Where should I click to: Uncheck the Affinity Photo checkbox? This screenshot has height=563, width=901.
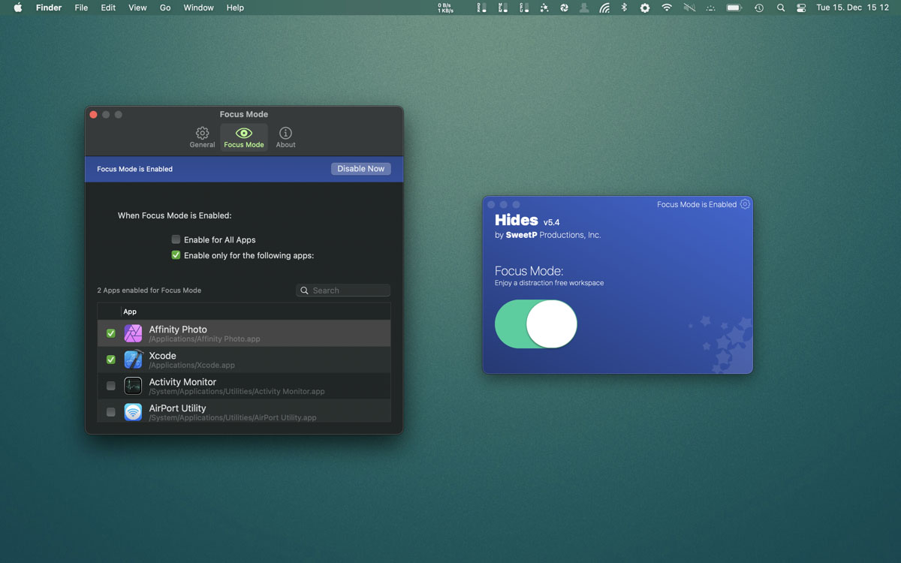pyautogui.click(x=111, y=333)
